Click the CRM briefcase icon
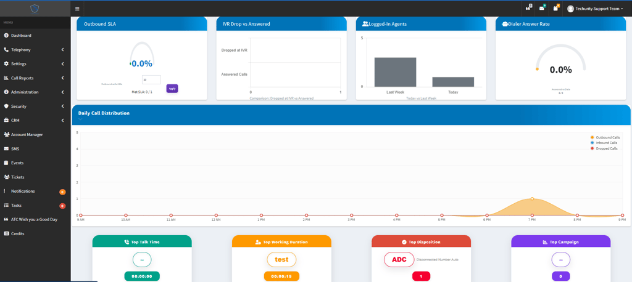 click(6, 120)
